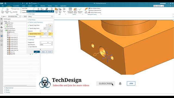Select the Cut Elbow tool

(86, 10)
